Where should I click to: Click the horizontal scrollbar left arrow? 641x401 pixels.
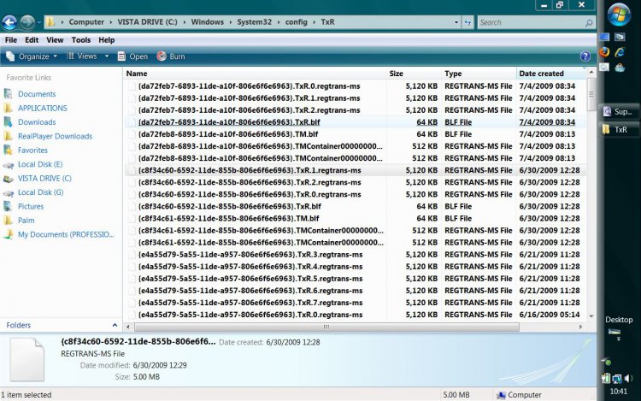click(128, 327)
